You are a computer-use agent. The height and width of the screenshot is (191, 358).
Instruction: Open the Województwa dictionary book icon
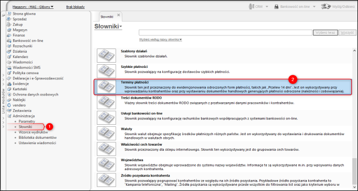click(106, 164)
